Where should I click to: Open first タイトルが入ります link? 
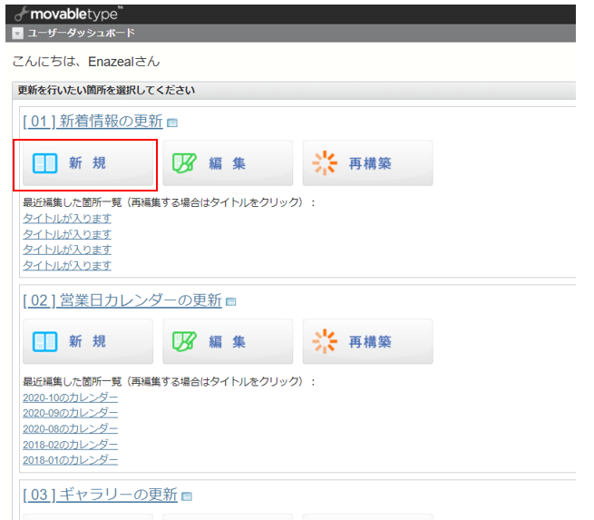point(67,219)
